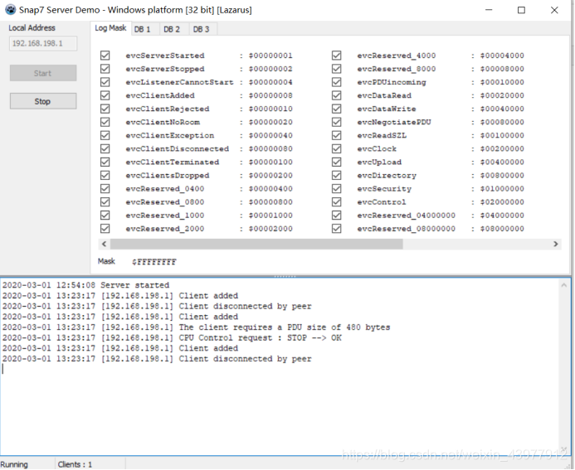The height and width of the screenshot is (470, 575).
Task: Uncheck evcServerStopped checkbox
Action: click(105, 69)
